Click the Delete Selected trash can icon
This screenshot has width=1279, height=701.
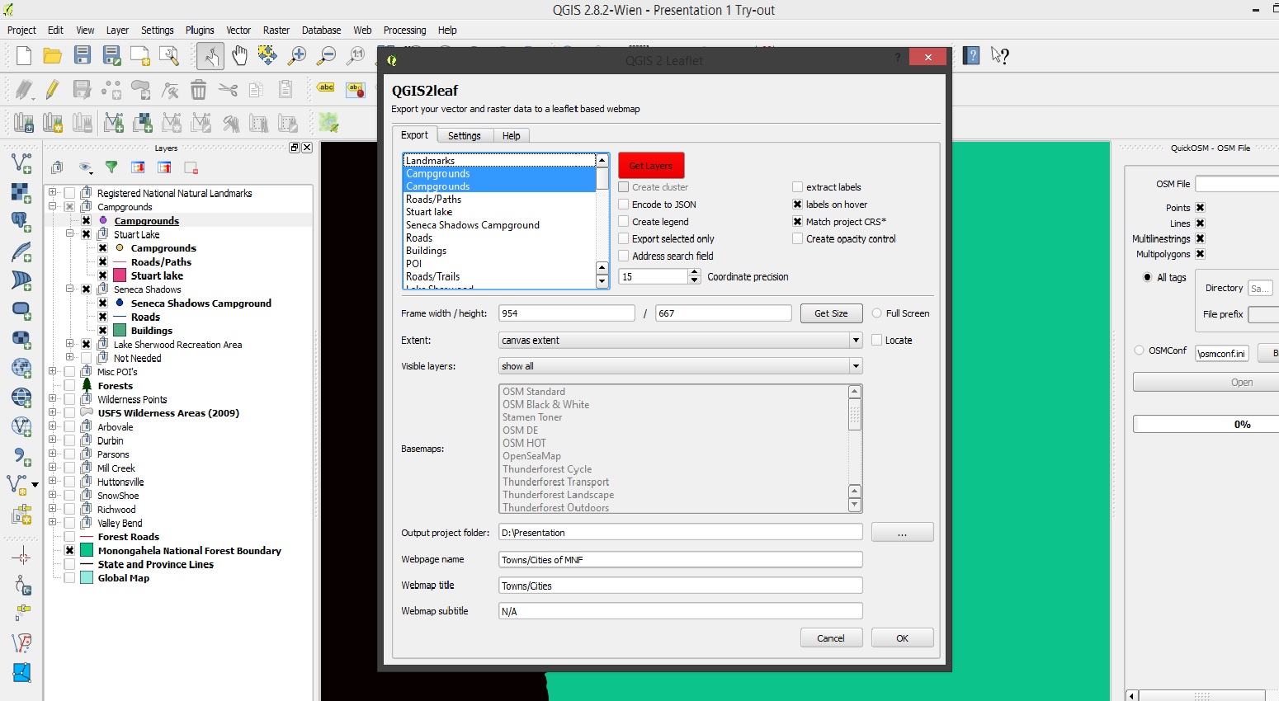[x=198, y=89]
